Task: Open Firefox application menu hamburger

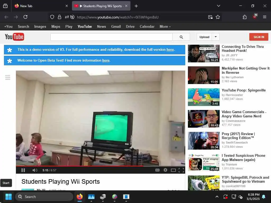Action: click(x=265, y=17)
